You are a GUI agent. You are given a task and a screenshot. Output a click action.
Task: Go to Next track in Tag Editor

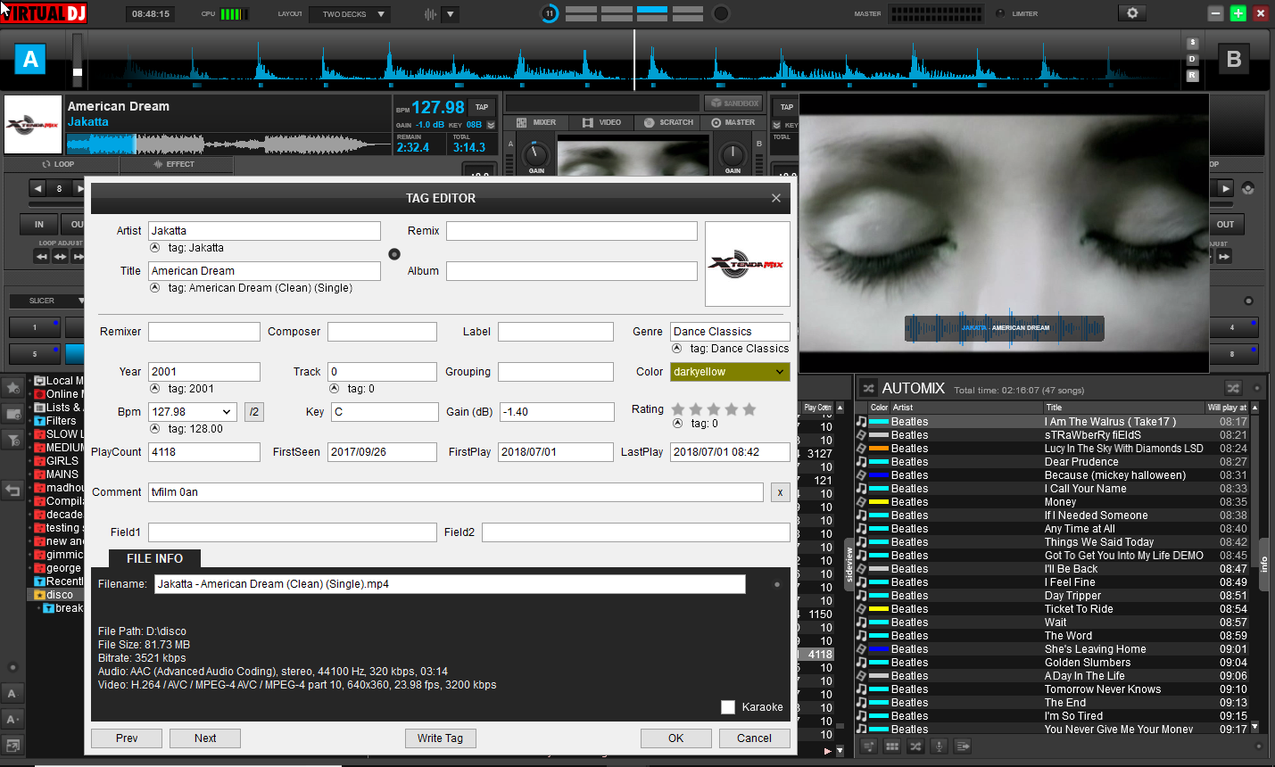(x=205, y=738)
